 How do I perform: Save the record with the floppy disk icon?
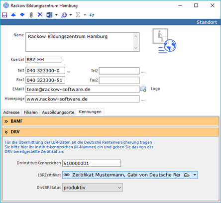(4, 15)
